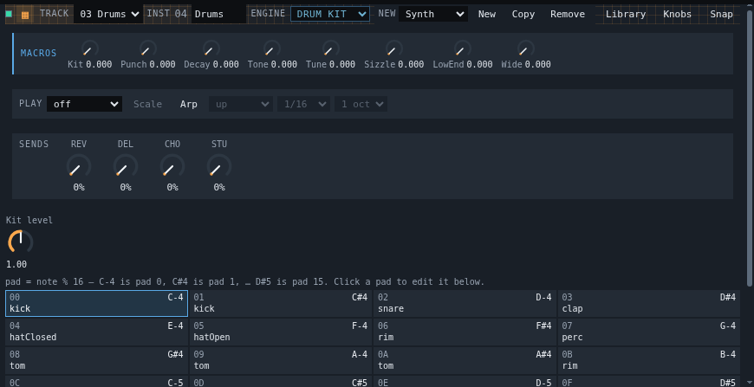Select pad 02 snare
The height and width of the screenshot is (387, 754).
coord(465,303)
